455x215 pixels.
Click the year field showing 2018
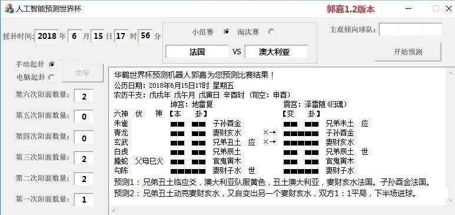click(x=47, y=36)
